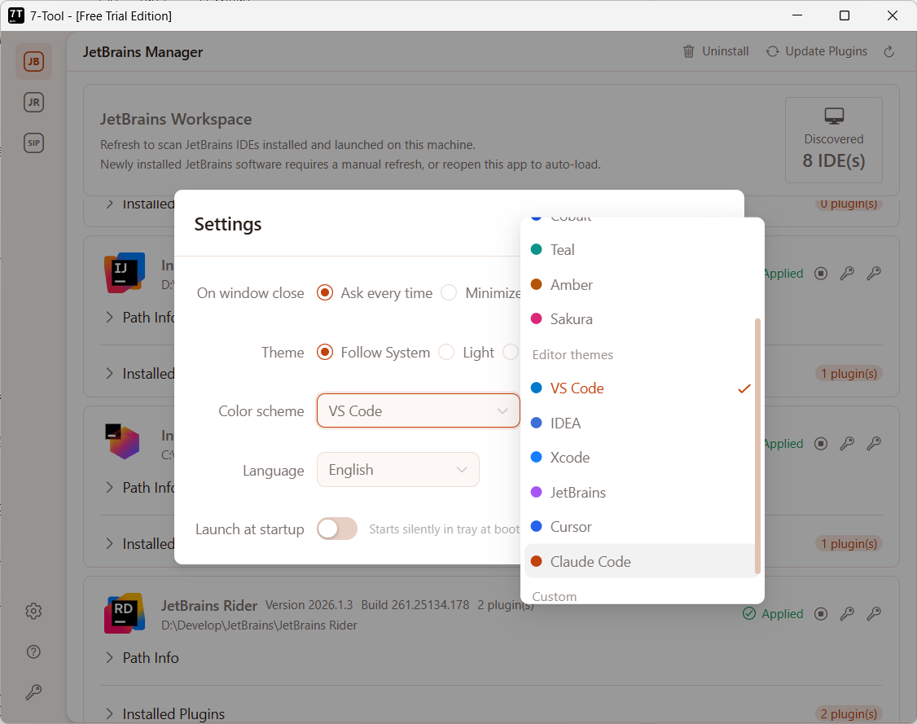917x724 pixels.
Task: Click stop icon in second IDE row
Action: click(821, 444)
